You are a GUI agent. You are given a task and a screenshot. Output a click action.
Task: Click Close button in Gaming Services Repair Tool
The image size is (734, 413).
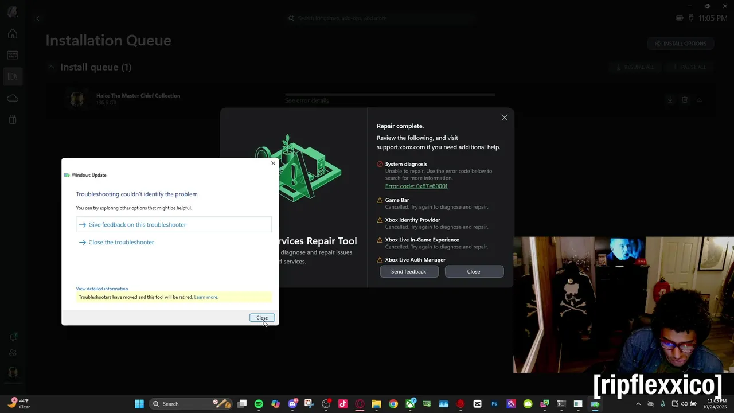coord(474,272)
